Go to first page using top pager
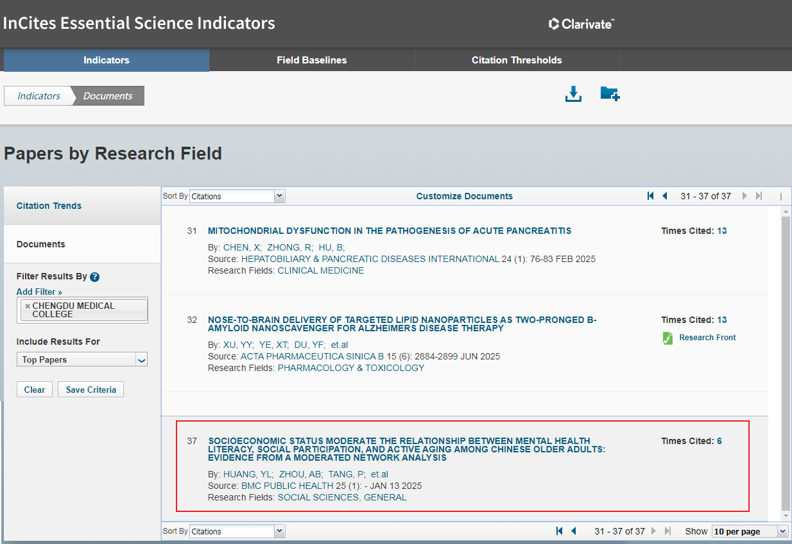The image size is (792, 544). coord(650,196)
